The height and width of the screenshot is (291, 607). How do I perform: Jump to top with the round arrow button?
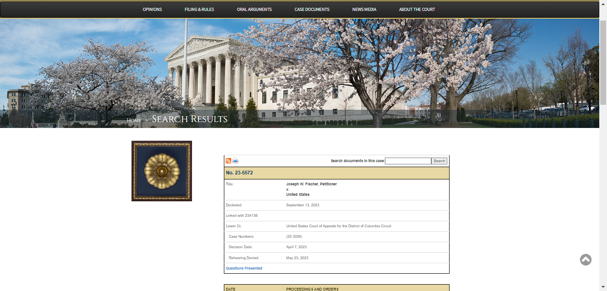pyautogui.click(x=586, y=260)
